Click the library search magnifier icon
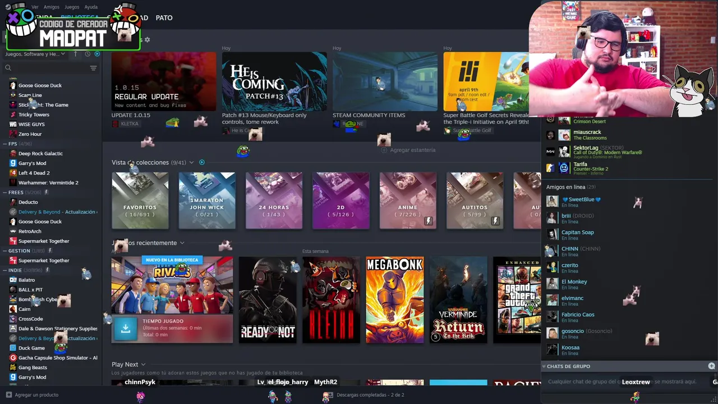Viewport: 718px width, 404px height. click(x=8, y=68)
